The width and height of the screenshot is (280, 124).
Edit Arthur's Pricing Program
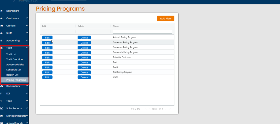pyautogui.click(x=47, y=37)
